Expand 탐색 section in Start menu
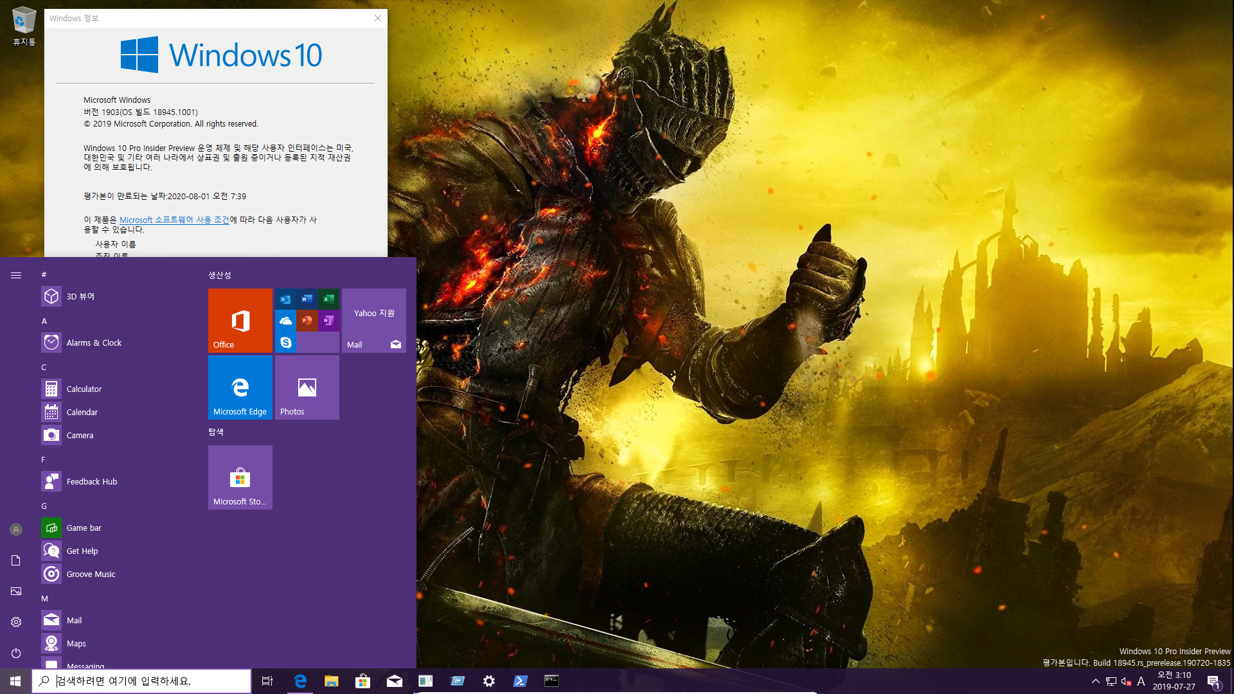This screenshot has width=1234, height=694. pos(217,432)
